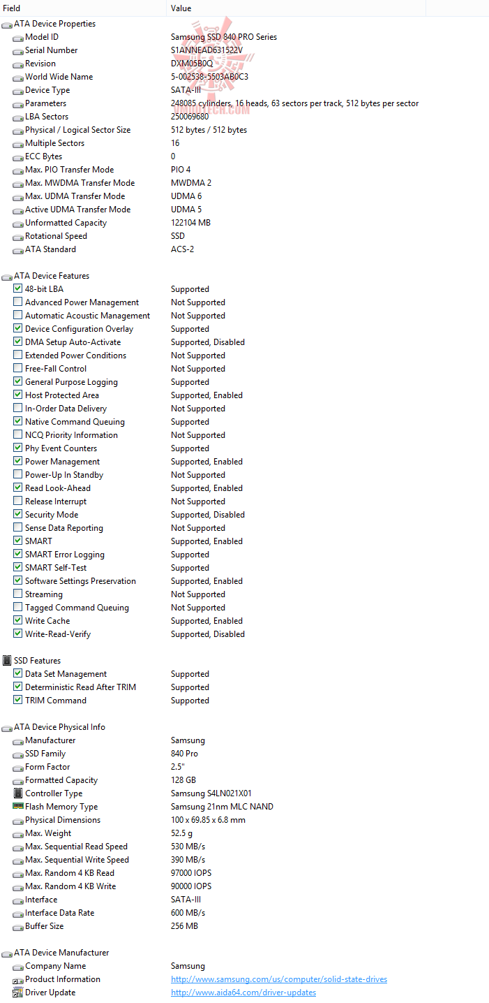Click the drive icon beside Manufacturer
Viewport: 489px width, 1003px height.
pyautogui.click(x=18, y=741)
